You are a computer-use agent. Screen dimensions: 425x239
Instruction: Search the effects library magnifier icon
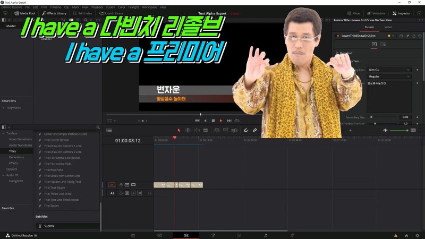(x=98, y=127)
